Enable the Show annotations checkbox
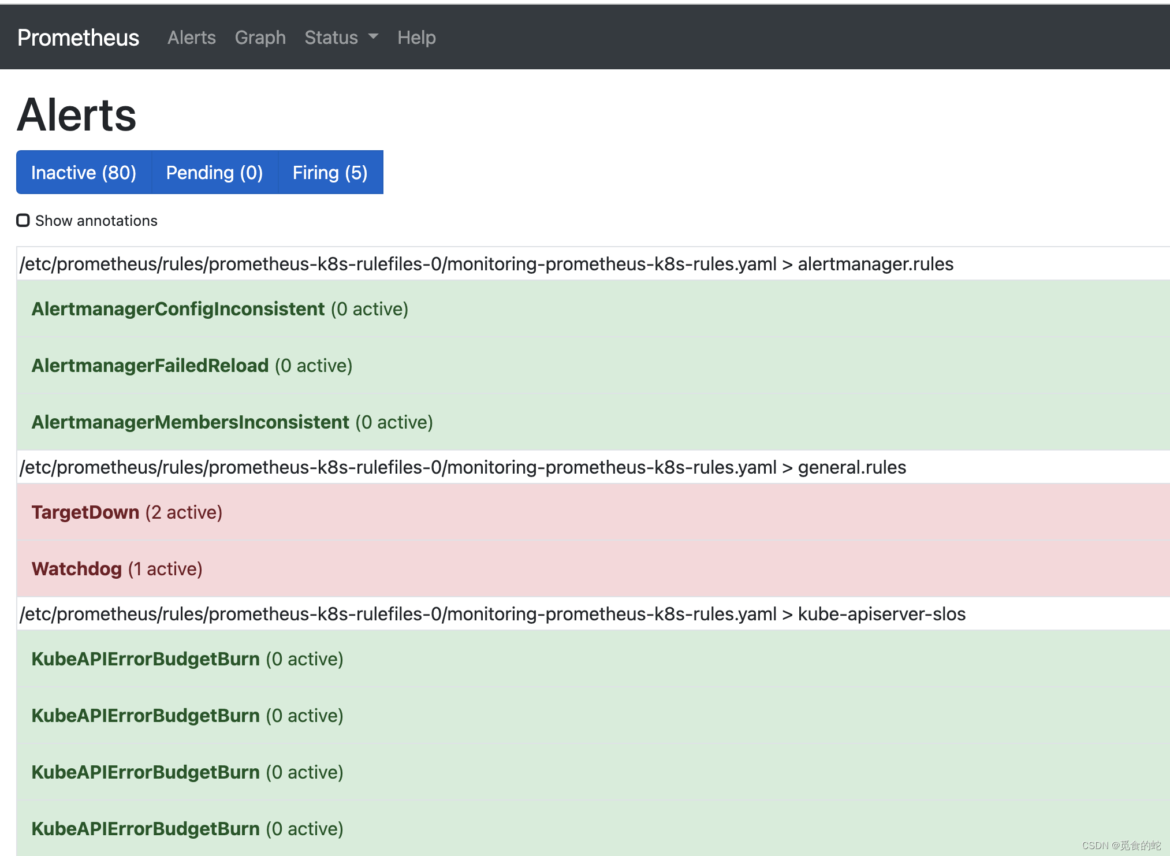 tap(23, 221)
